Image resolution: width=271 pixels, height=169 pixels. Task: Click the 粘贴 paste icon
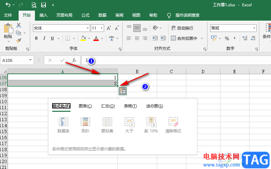8,28
